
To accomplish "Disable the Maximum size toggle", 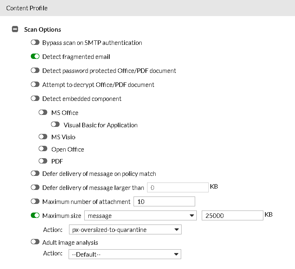I will click(x=35, y=215).
